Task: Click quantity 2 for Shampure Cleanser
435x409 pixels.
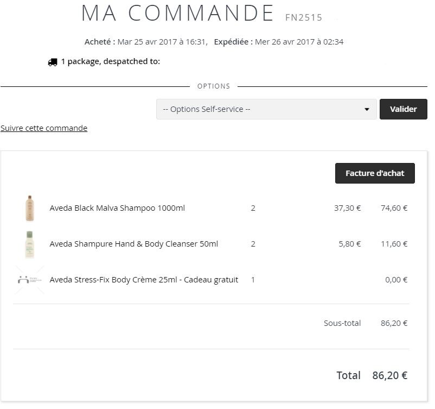Action: [x=253, y=244]
